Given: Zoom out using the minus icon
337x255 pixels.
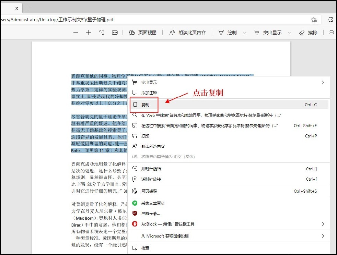Looking at the screenshot, I should coord(75,33).
